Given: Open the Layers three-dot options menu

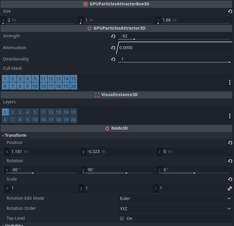Looking at the screenshot, I should (230, 116).
